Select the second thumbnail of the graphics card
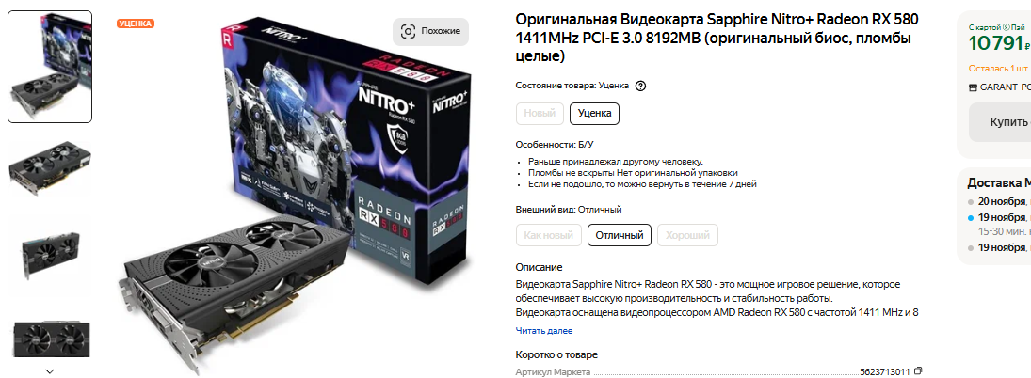This screenshot has height=378, width=1031. pos(50,167)
